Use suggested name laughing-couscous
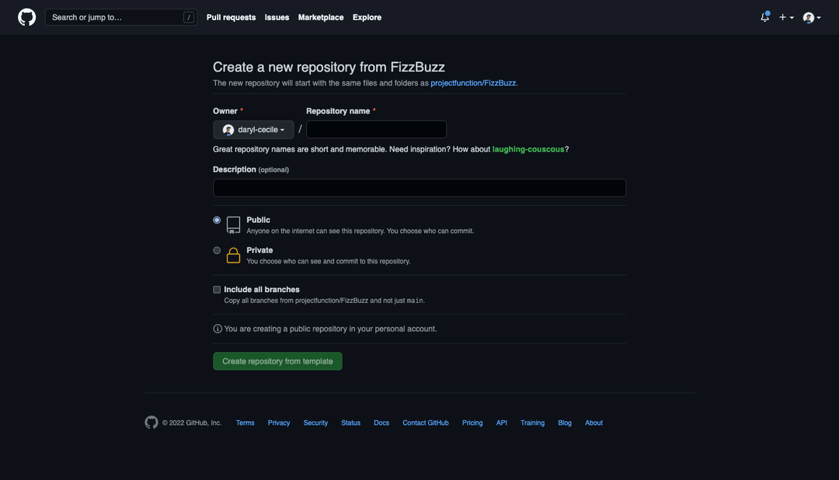The width and height of the screenshot is (839, 480). click(528, 149)
